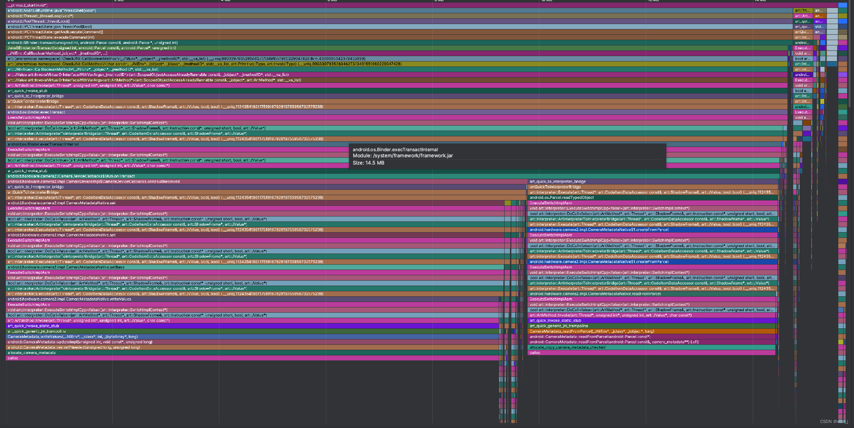The width and height of the screenshot is (854, 428).
Task: Select the CheckJNI::CallBooleanMethodV frame
Action: click(x=397, y=59)
